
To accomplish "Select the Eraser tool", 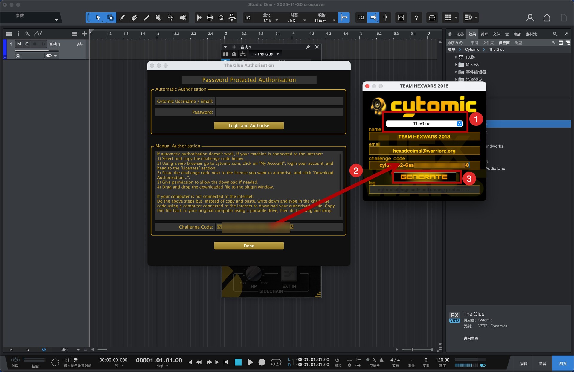I will (x=135, y=18).
